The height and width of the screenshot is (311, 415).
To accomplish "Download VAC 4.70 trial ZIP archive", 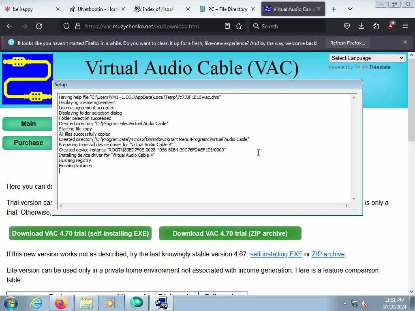I will coord(230,233).
